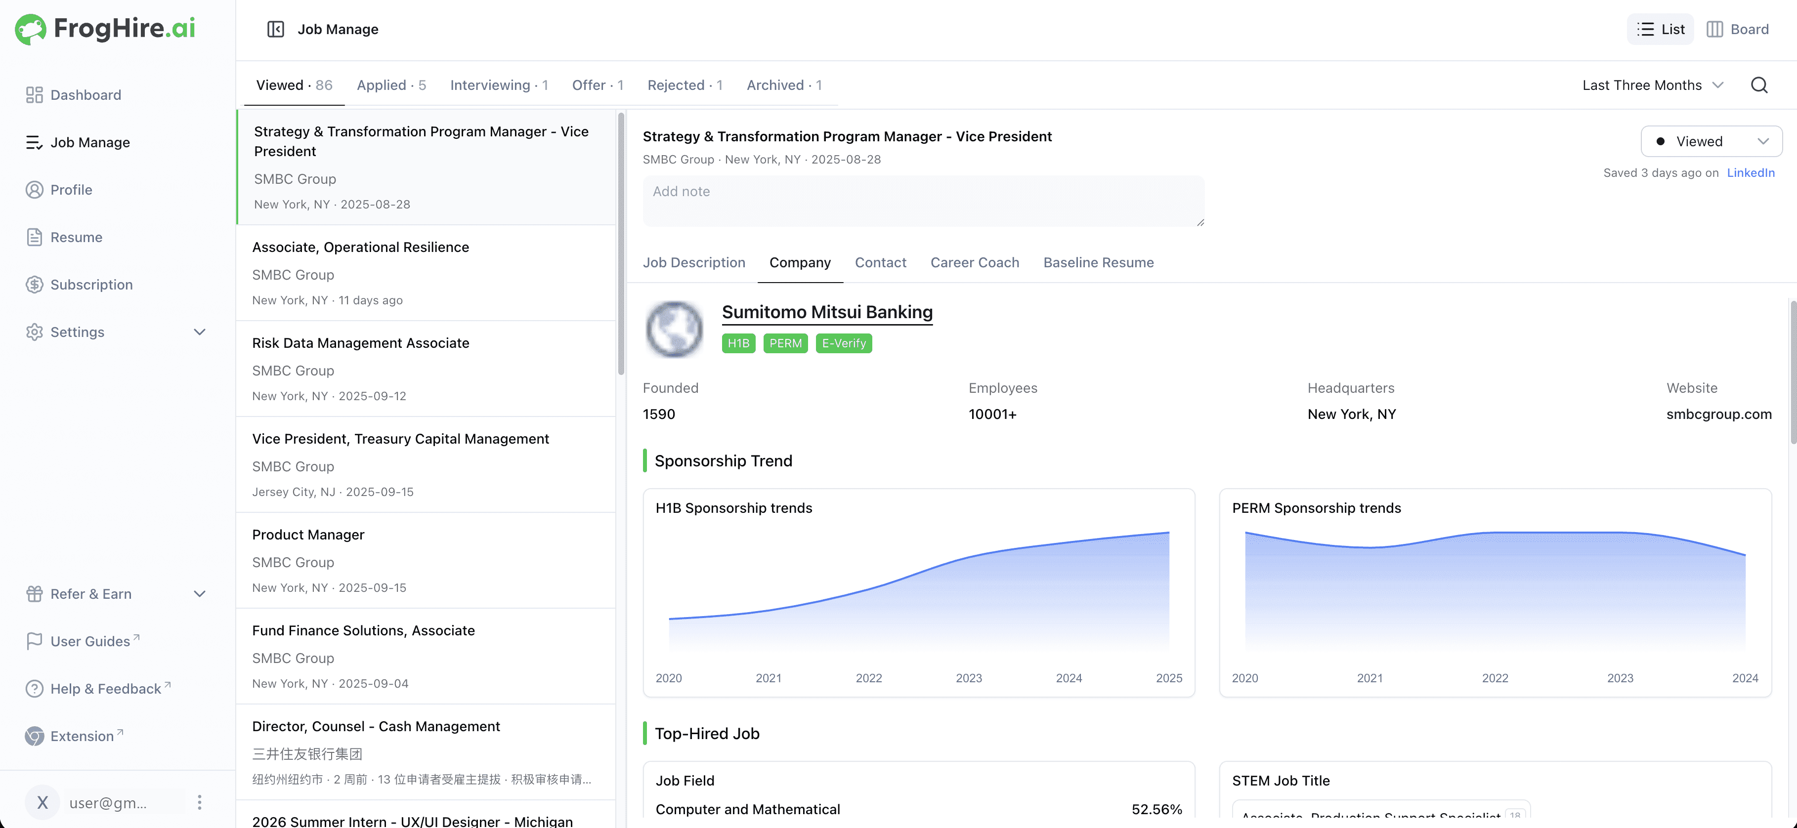Click the Settings gear icon
1797x828 pixels.
click(x=34, y=332)
